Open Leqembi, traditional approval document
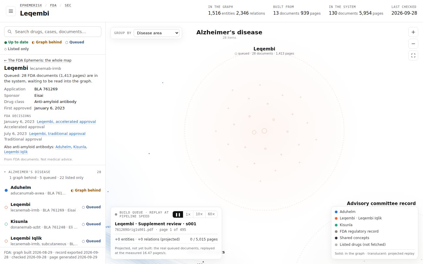 pos(57,133)
